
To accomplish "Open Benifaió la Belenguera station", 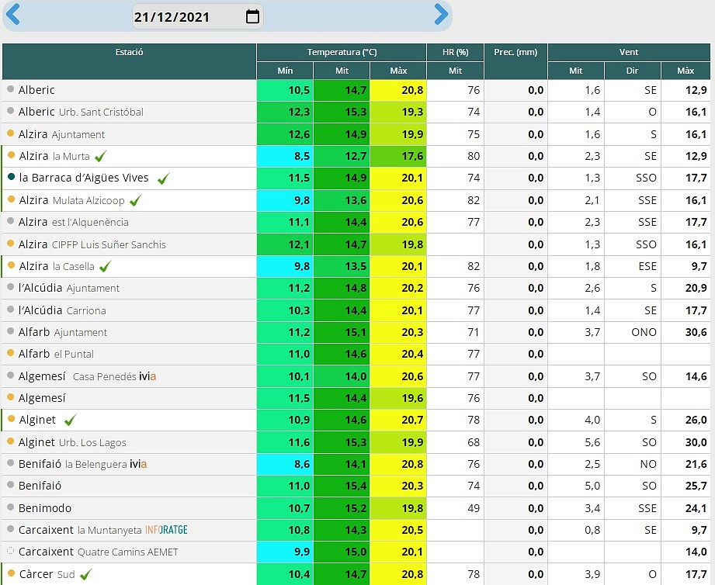I will pyautogui.click(x=73, y=464).
